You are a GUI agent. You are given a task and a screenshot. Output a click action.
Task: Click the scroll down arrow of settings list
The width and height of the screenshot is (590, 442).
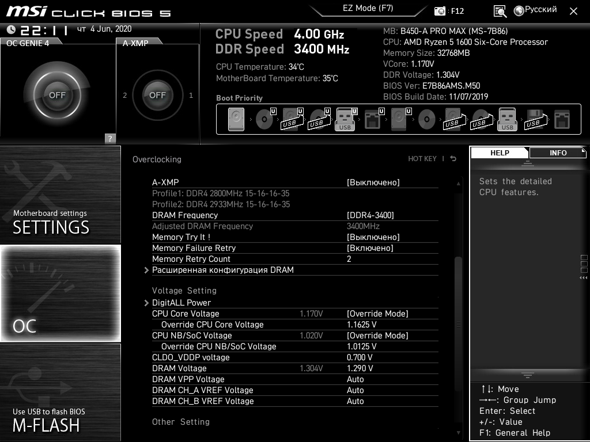coord(458,433)
